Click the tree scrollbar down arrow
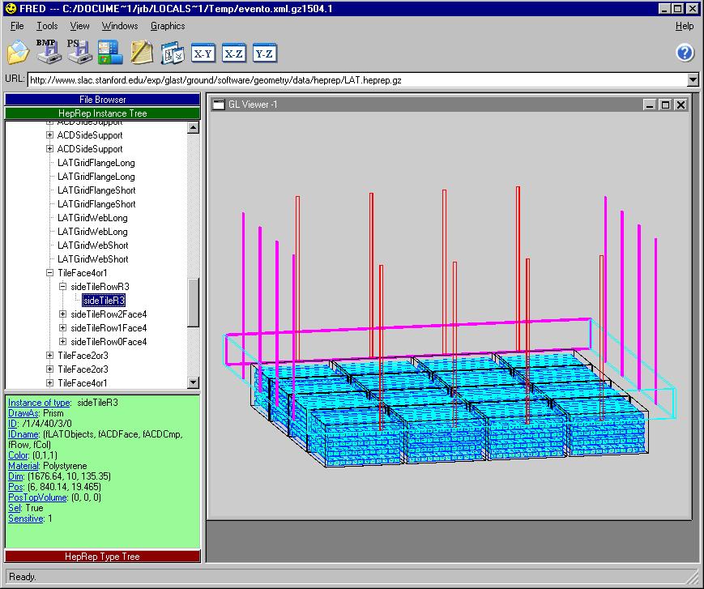The height and width of the screenshot is (589, 704). click(193, 382)
